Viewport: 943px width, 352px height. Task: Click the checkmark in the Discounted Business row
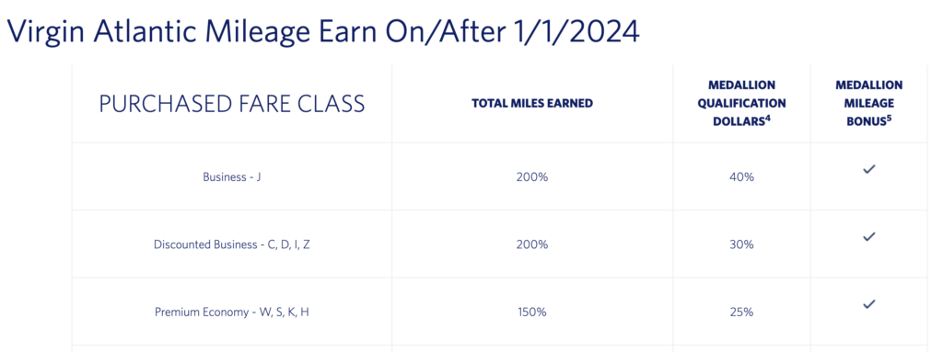coord(868,237)
